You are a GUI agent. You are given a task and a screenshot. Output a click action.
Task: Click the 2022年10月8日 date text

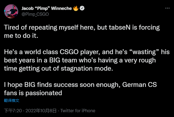(41, 111)
